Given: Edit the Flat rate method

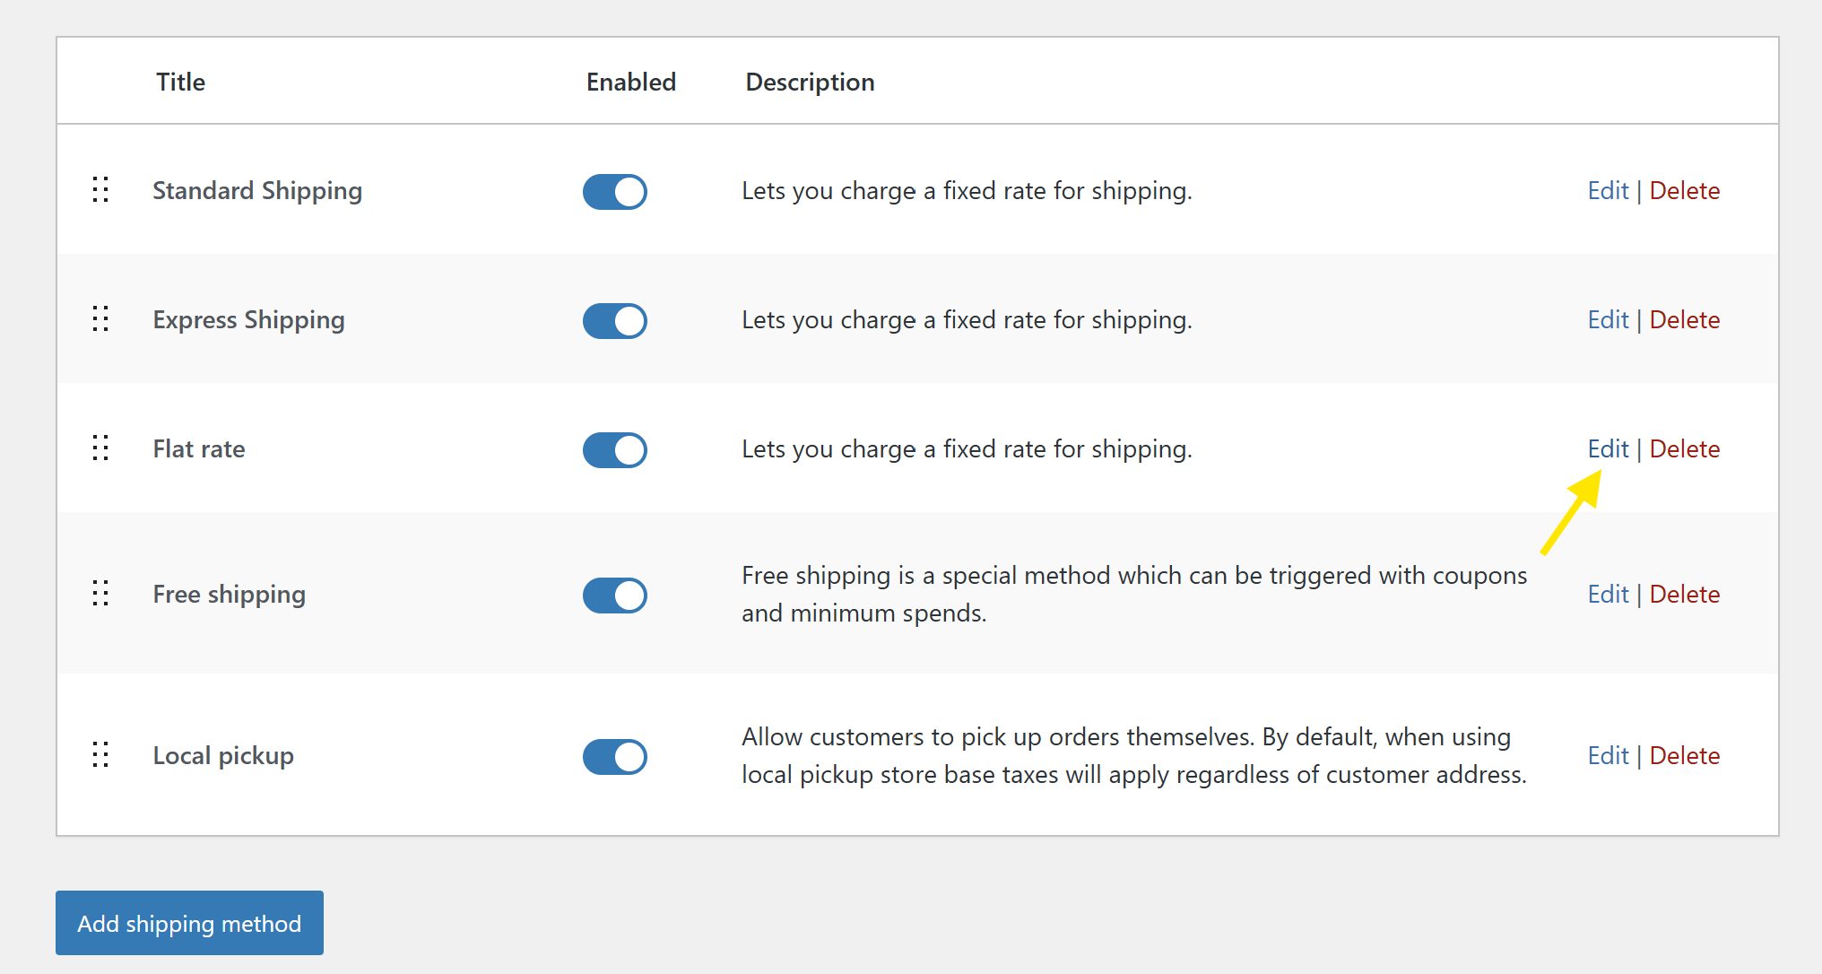Looking at the screenshot, I should coord(1608,449).
